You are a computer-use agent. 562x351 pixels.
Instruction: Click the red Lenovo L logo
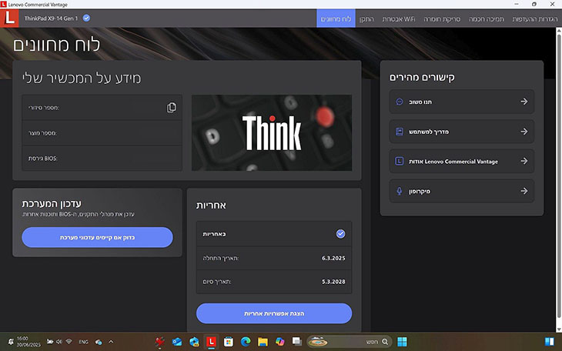click(x=9, y=18)
